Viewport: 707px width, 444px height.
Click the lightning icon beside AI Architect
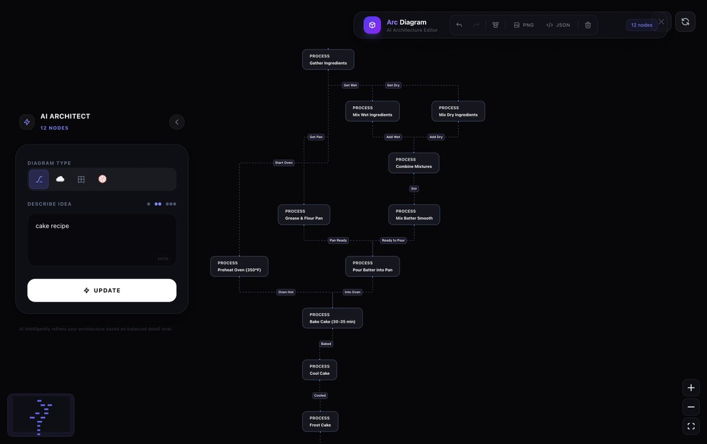(x=27, y=121)
